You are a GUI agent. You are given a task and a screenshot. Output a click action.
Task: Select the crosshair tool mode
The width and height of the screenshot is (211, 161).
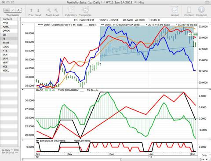pos(7,10)
